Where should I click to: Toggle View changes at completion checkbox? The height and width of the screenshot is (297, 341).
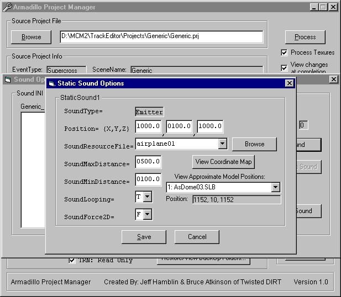[284, 67]
